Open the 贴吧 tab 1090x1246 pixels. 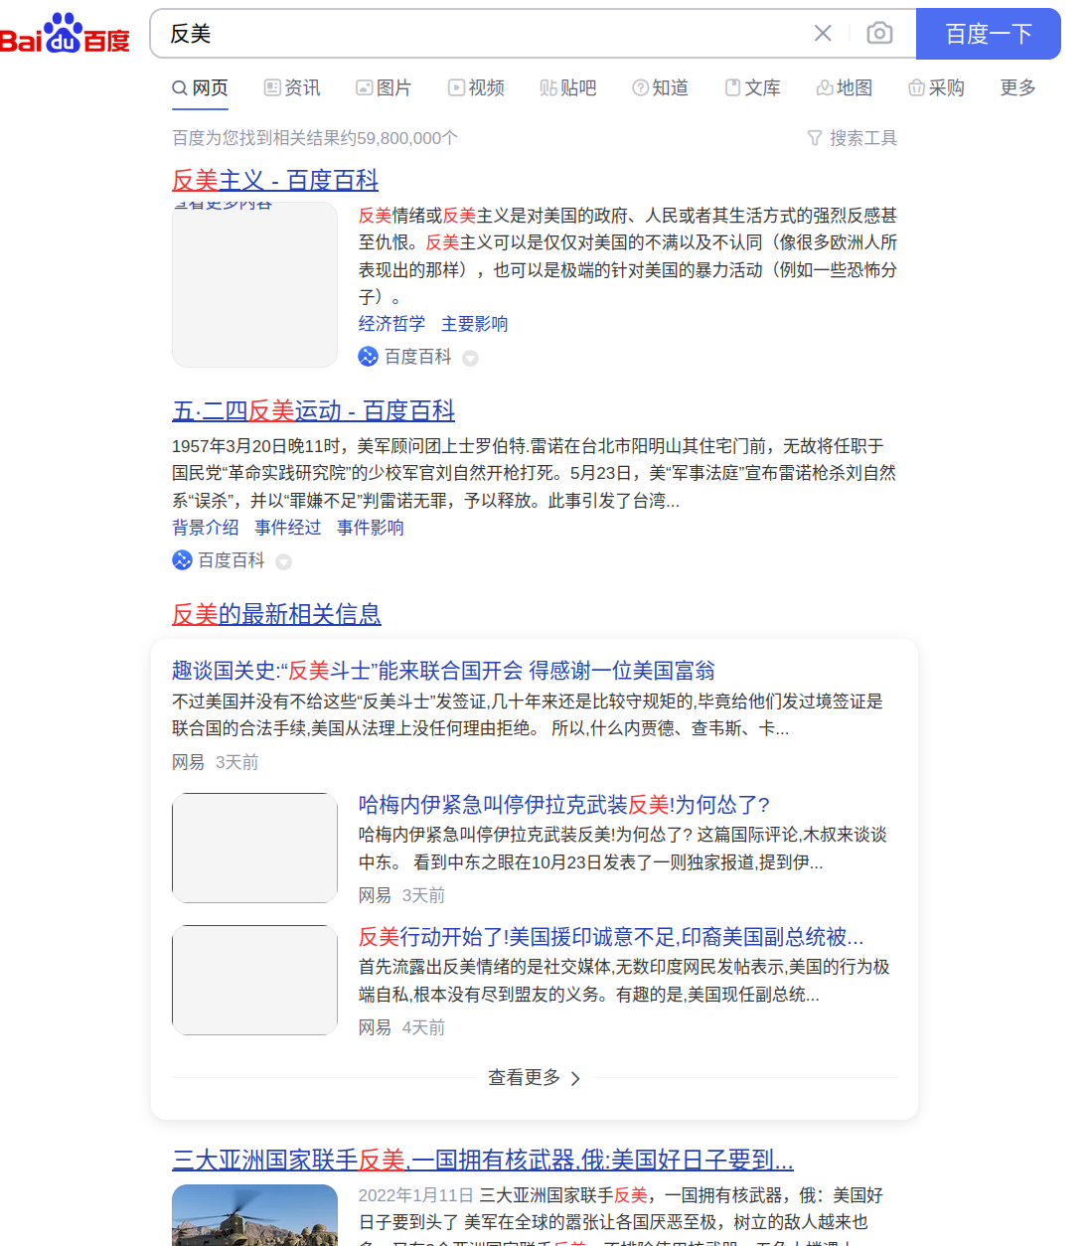pos(568,88)
